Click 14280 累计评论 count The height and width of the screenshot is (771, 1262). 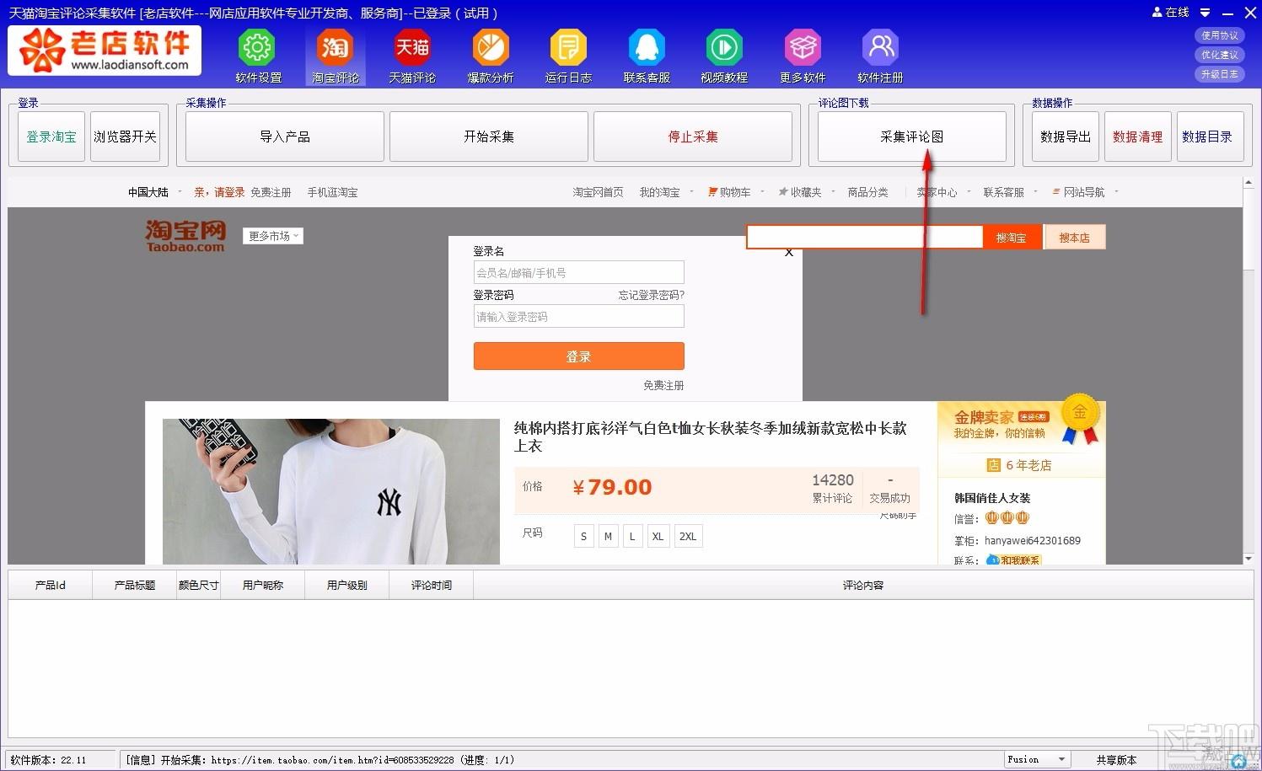832,488
